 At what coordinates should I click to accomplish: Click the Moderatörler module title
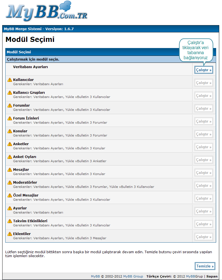coord(25,183)
